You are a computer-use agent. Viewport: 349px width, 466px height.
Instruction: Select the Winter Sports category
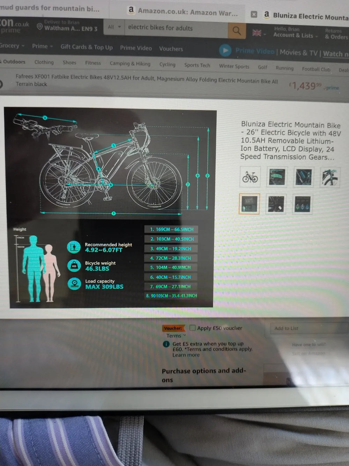point(234,66)
